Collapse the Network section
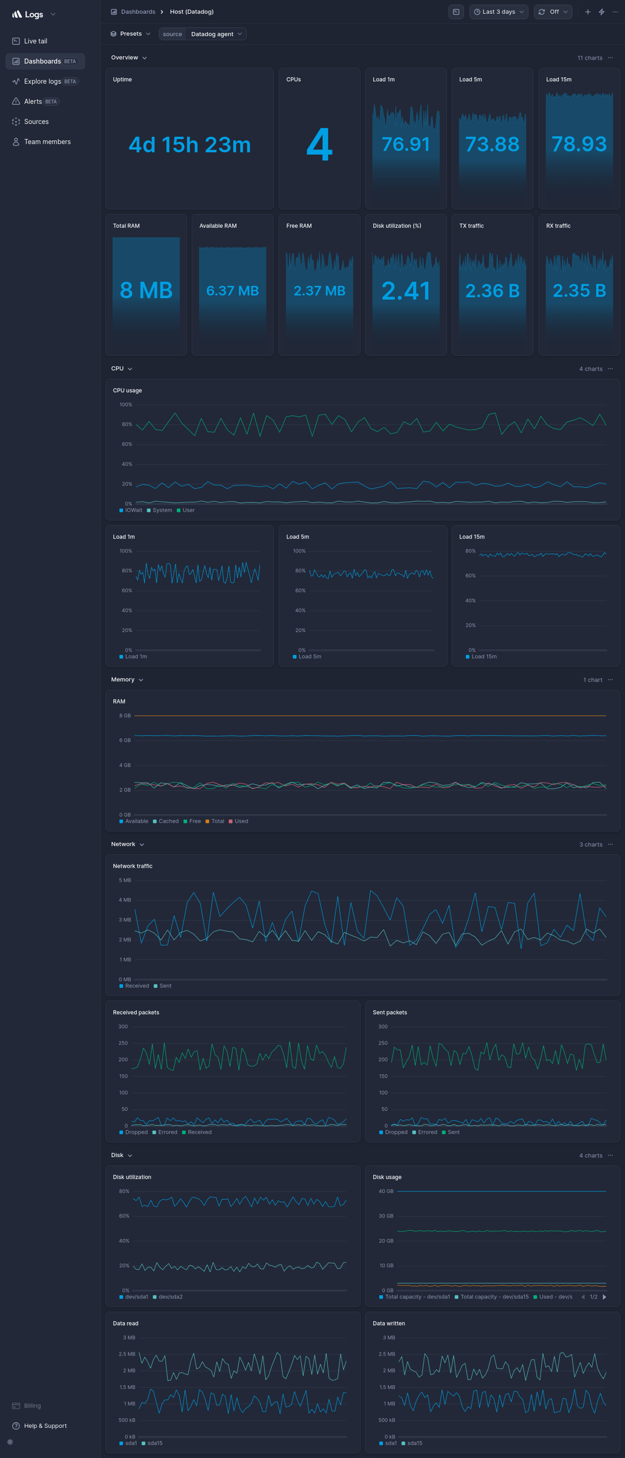The width and height of the screenshot is (625, 1458). click(x=127, y=844)
